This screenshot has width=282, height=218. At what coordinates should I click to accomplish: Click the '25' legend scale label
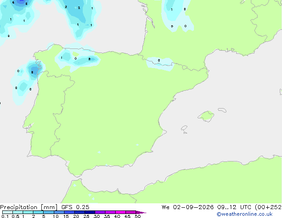point(86,216)
